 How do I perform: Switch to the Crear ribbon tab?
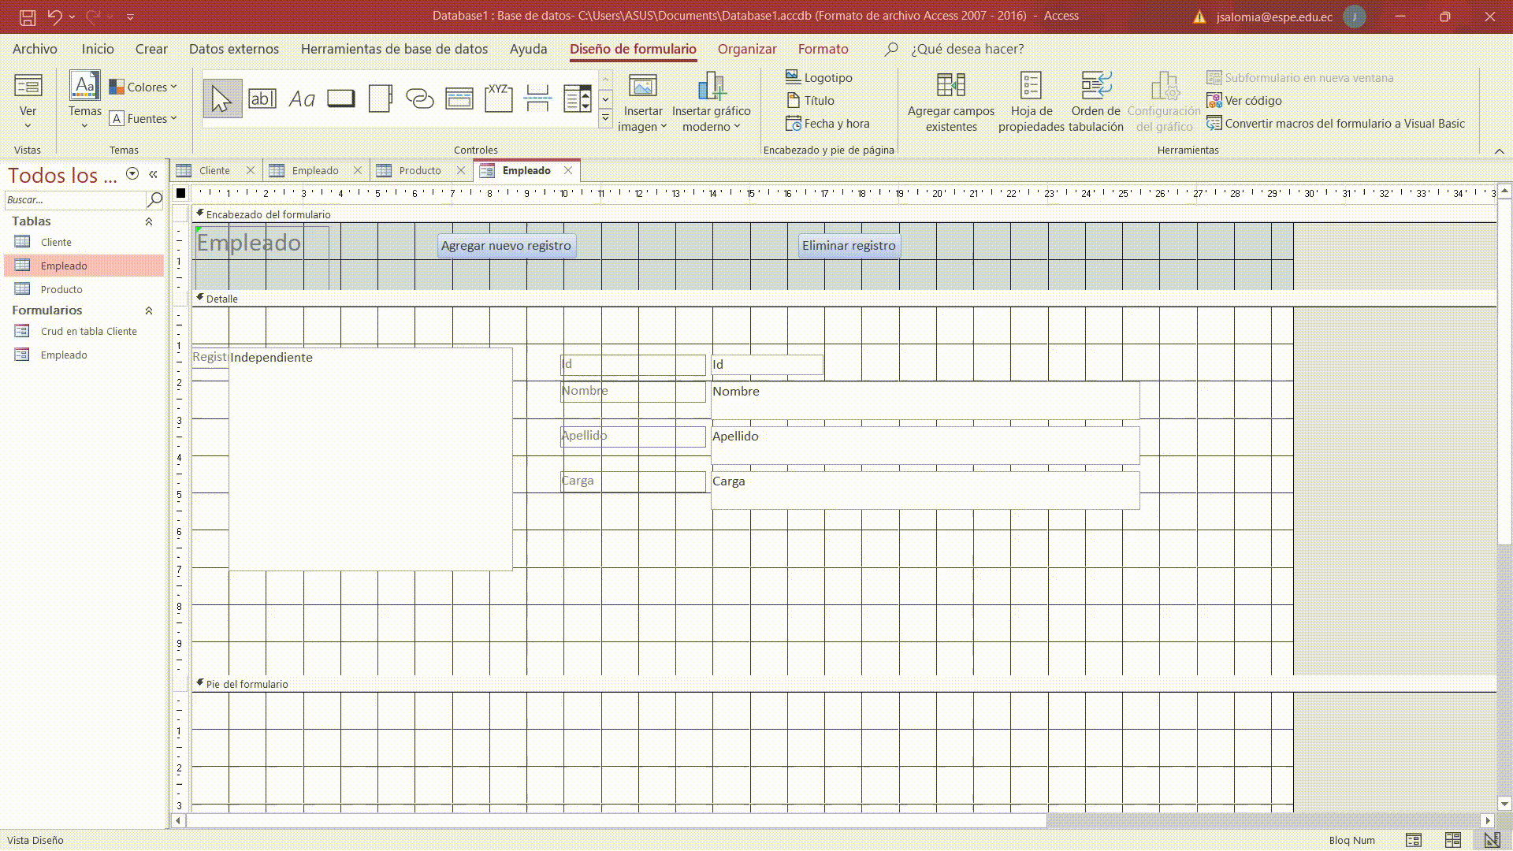coord(151,49)
